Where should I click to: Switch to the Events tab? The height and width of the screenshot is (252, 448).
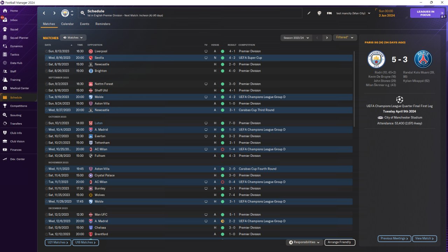pos(84,24)
